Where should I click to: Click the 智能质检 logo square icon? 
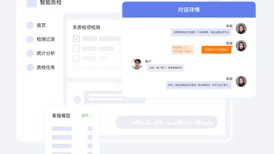[32, 3]
